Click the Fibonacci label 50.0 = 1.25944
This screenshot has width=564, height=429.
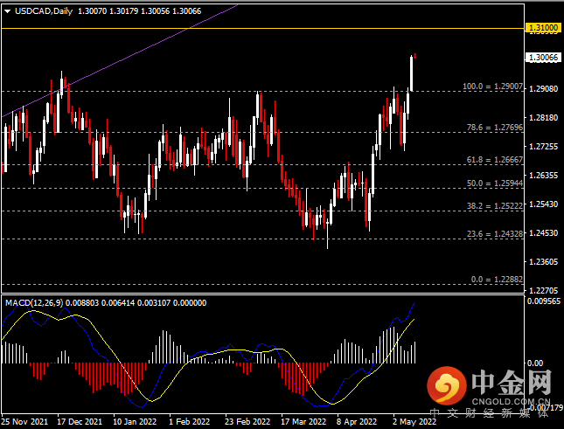pos(495,183)
